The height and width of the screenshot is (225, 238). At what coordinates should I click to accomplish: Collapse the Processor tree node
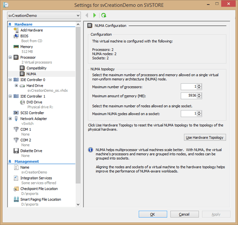click(10, 57)
